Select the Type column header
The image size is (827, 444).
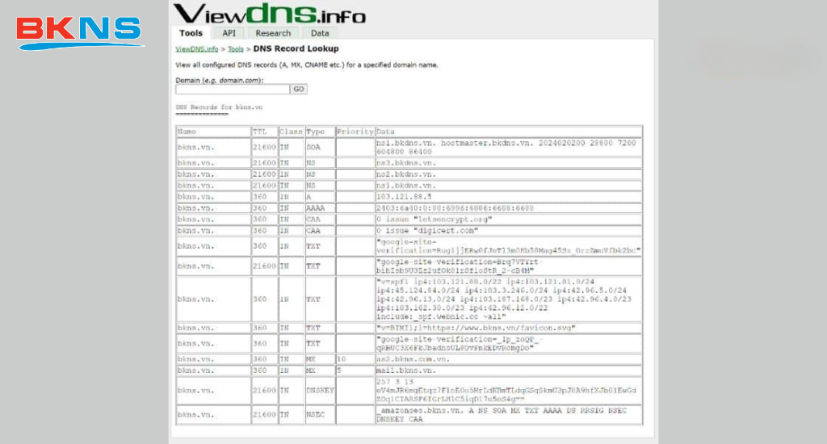point(315,131)
